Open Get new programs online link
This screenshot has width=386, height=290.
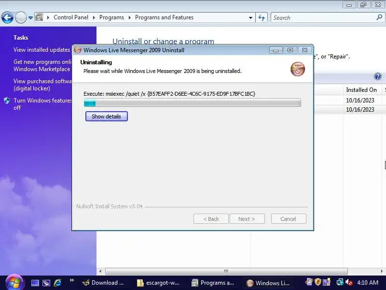[42, 65]
